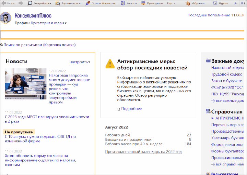
Task: Select Журнал in the toolbar
Action: 223,3
